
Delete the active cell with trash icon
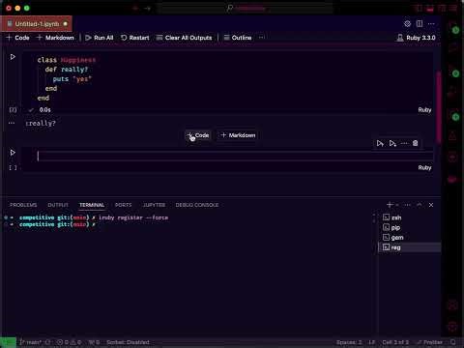click(x=416, y=143)
